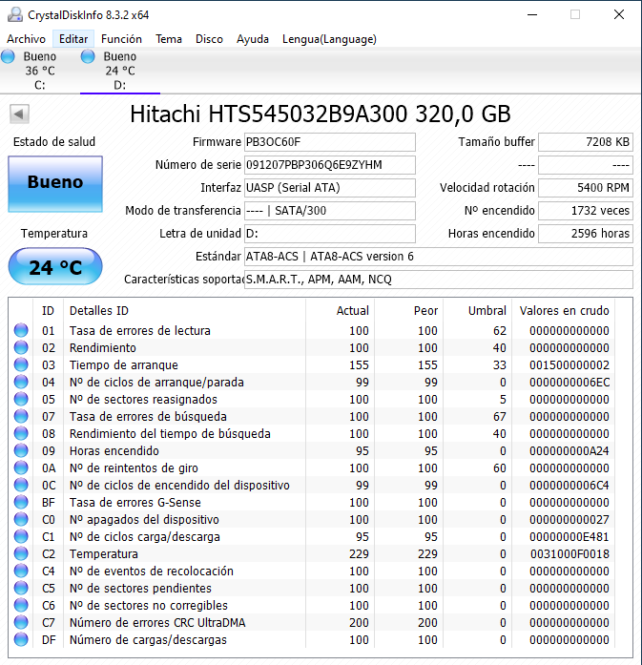Click the status orb for attribute 04
642x665 pixels.
click(x=21, y=383)
